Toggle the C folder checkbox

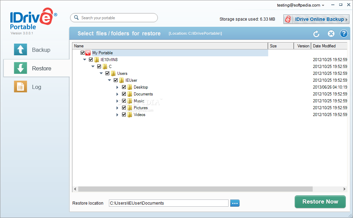[99, 66]
